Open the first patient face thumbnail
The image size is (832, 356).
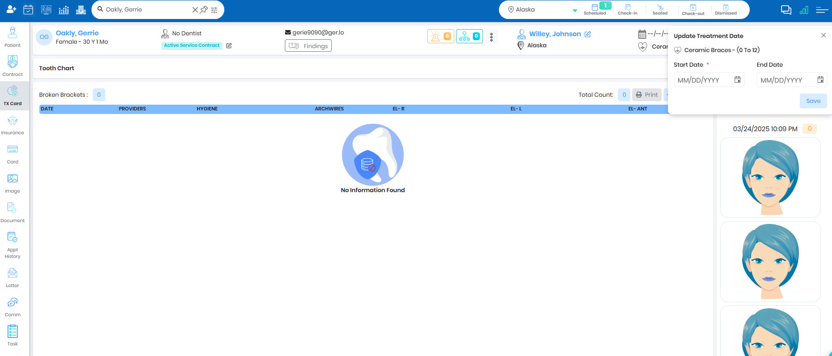coord(771,178)
